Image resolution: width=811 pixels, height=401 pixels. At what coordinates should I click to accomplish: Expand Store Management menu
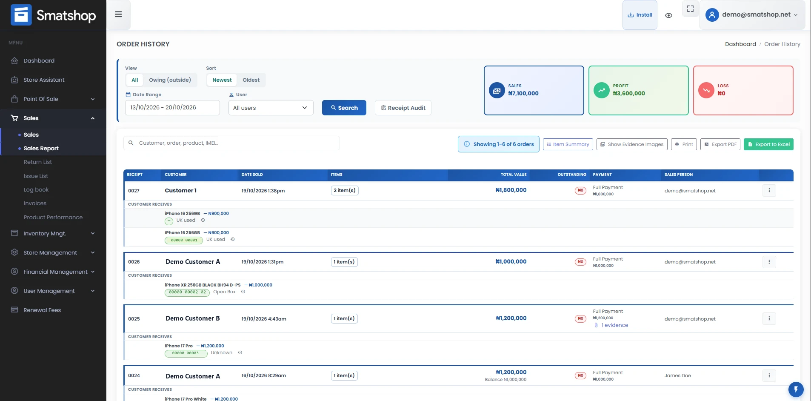click(53, 252)
